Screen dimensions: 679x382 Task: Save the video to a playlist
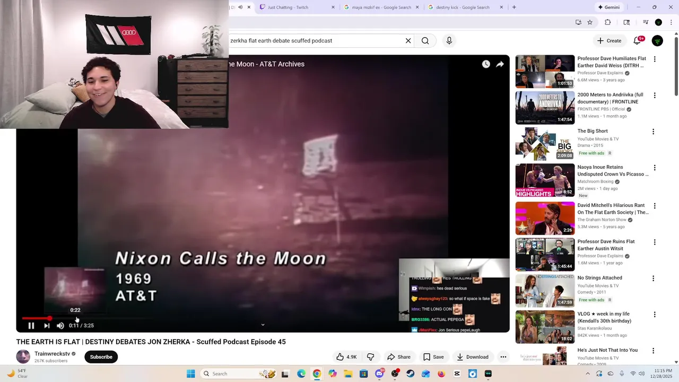tap(433, 357)
